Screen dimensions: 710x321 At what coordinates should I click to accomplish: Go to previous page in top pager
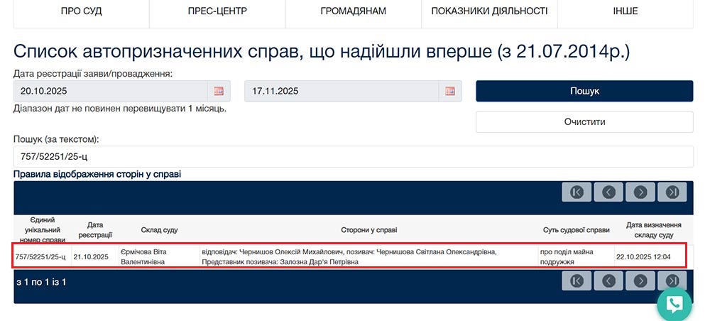[x=608, y=192]
